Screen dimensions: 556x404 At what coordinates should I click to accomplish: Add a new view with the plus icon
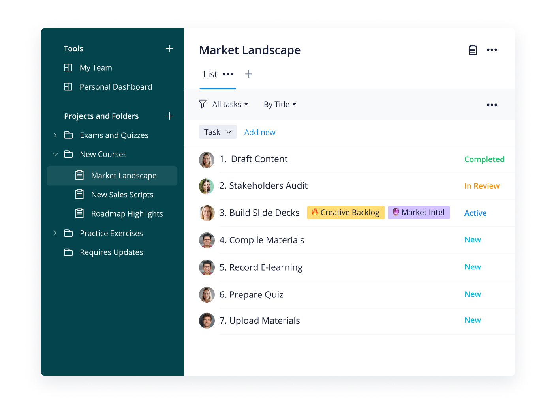(248, 74)
